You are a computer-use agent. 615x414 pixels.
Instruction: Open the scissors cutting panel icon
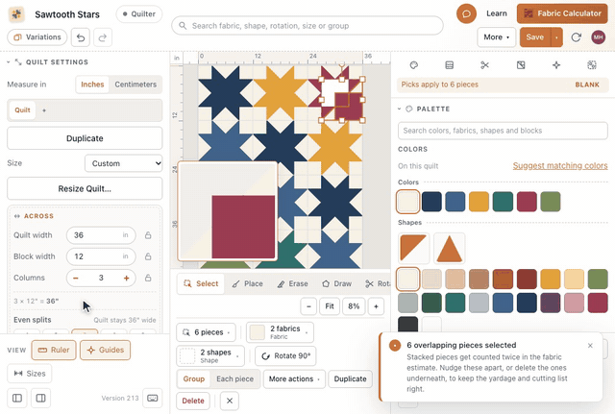point(484,65)
